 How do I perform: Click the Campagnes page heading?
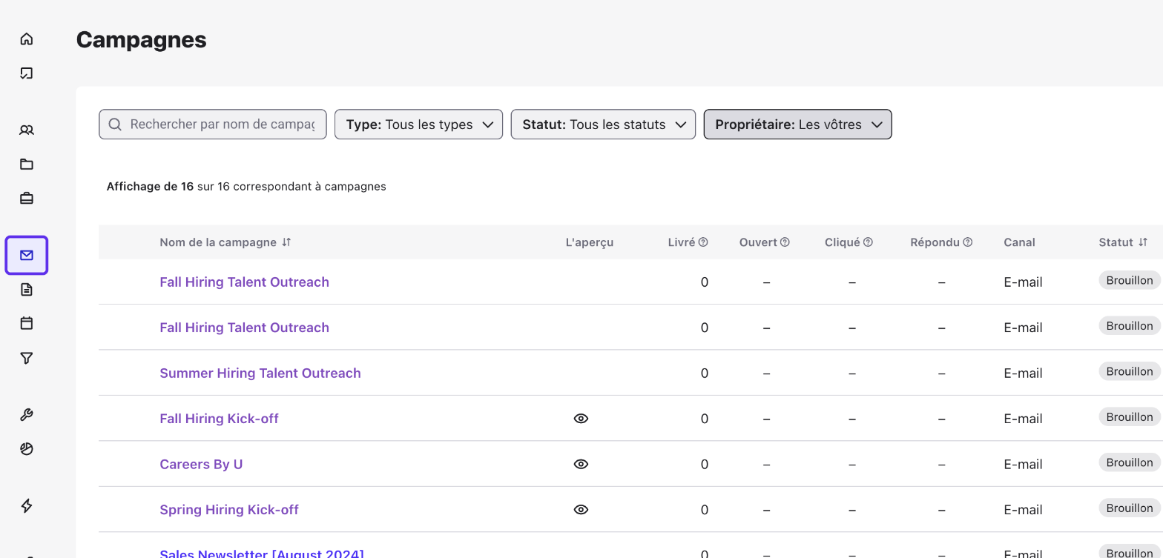point(141,40)
